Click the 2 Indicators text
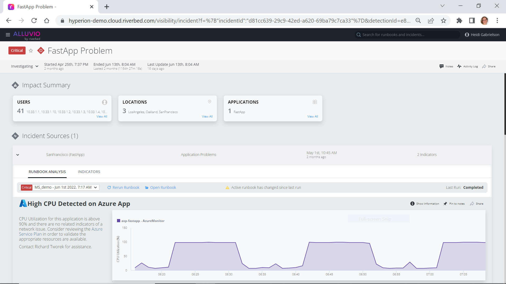 (x=427, y=155)
